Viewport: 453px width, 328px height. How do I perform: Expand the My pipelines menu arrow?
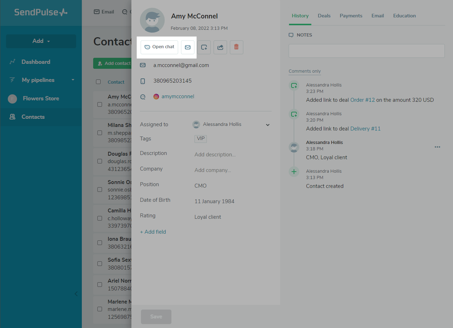pyautogui.click(x=73, y=80)
